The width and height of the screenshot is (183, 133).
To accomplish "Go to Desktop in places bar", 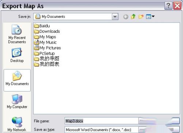I will point(17,55).
